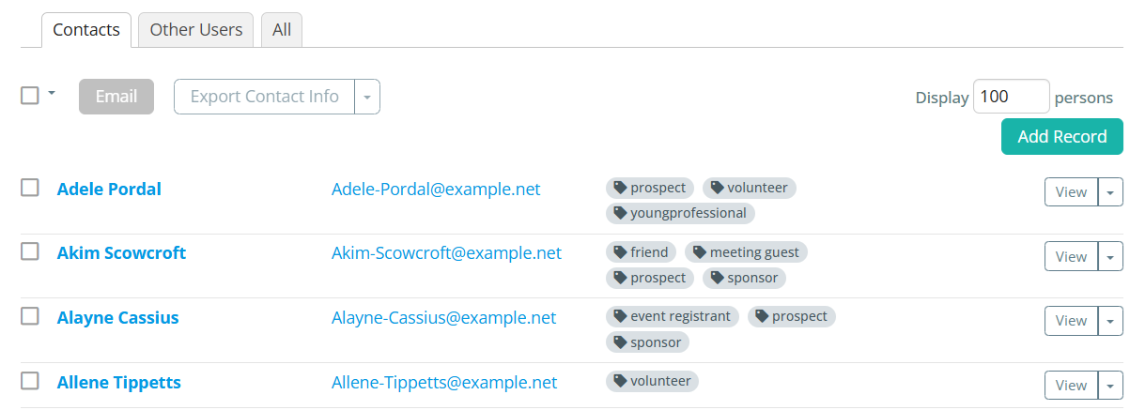
Task: Open the select-all options caret
Action: (x=52, y=93)
